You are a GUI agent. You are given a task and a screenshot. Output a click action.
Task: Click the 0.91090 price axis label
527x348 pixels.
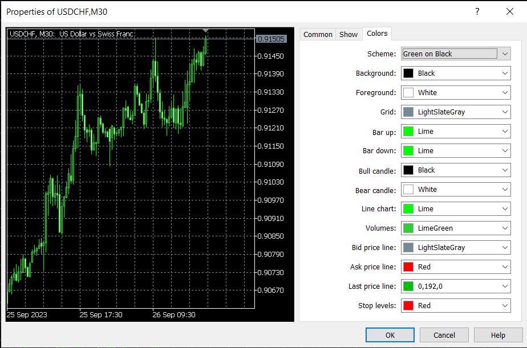click(x=270, y=165)
